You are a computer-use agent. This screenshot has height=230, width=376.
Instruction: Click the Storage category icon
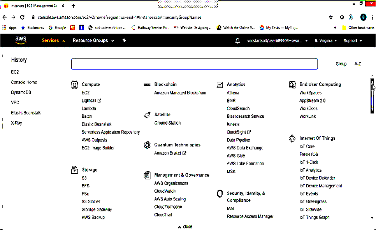(74, 170)
